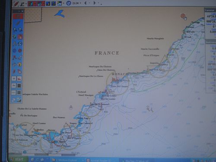Click the forward arrow in the top toolbar
Screen dimensions: 216x162
95,3
